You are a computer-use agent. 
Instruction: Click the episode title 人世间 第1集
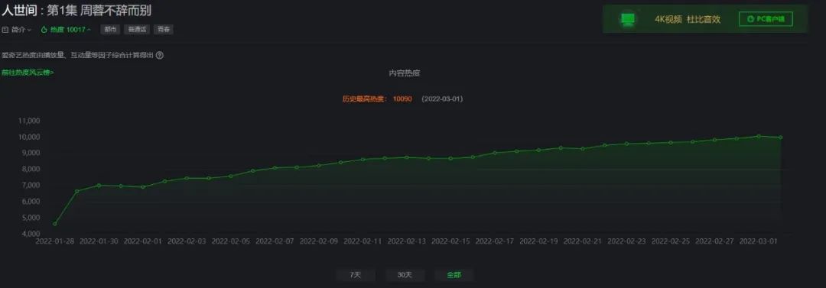click(76, 11)
